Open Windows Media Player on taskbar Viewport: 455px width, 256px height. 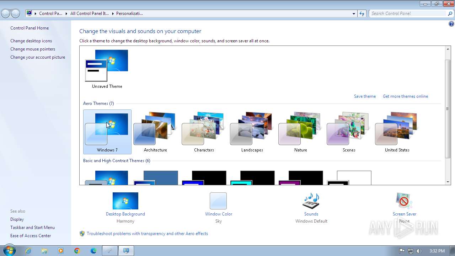click(x=61, y=251)
